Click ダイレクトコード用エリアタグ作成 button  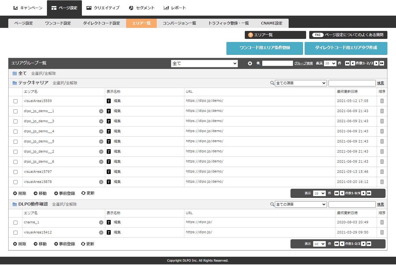(x=346, y=48)
